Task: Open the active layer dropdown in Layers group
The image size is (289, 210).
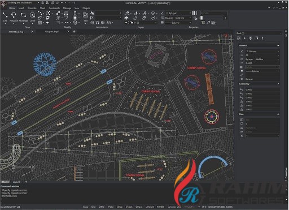Action: point(141,23)
